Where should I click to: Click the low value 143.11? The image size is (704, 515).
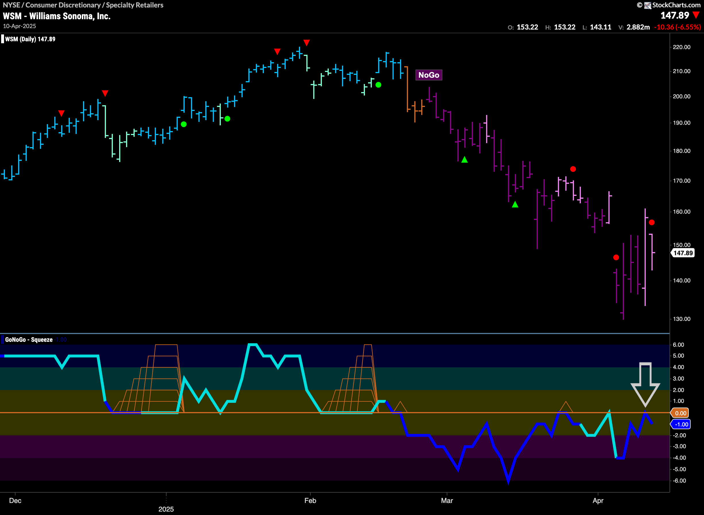coord(600,27)
